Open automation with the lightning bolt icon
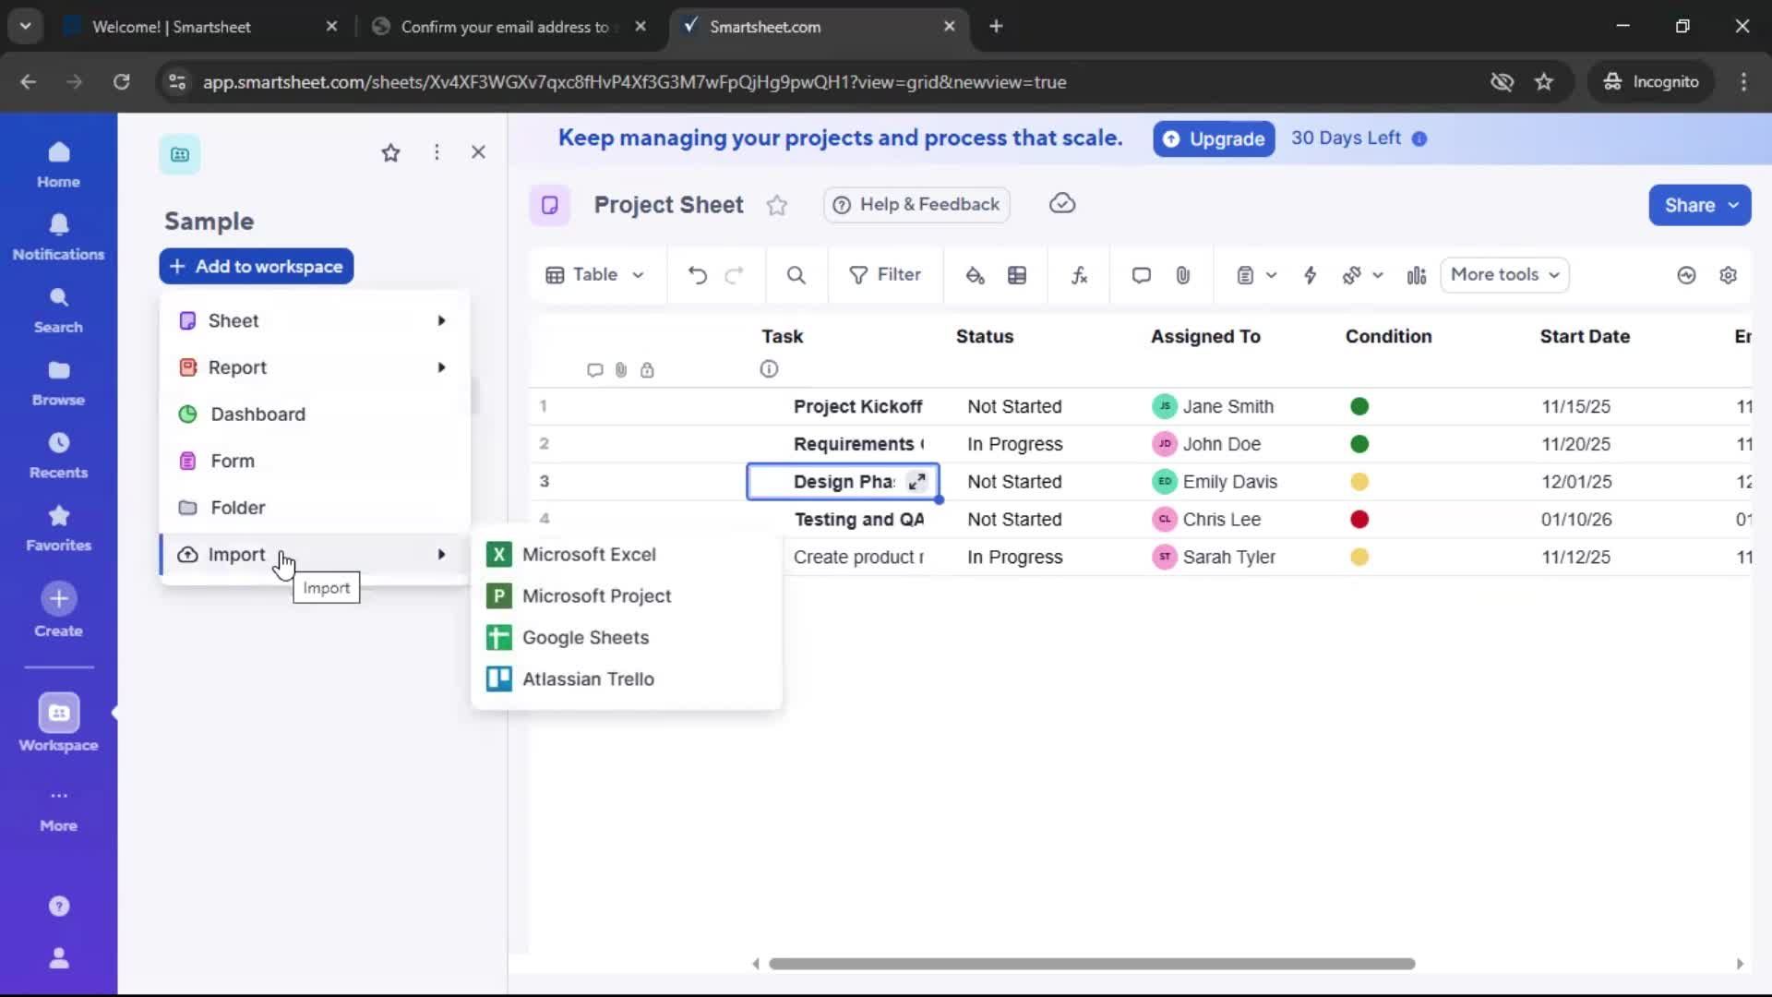The height and width of the screenshot is (997, 1772). point(1311,274)
